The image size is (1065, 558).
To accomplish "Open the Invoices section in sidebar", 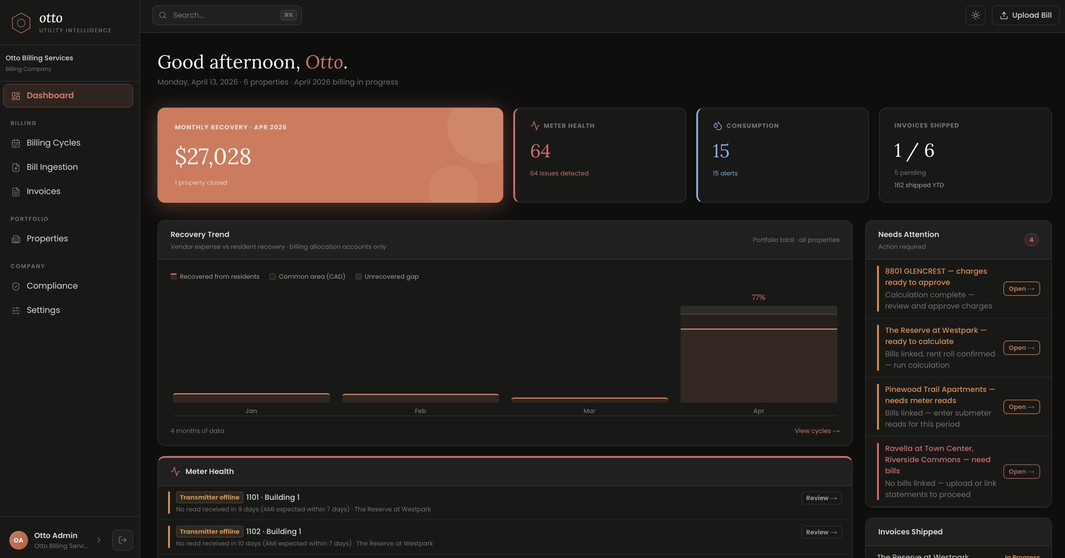I will [x=43, y=191].
